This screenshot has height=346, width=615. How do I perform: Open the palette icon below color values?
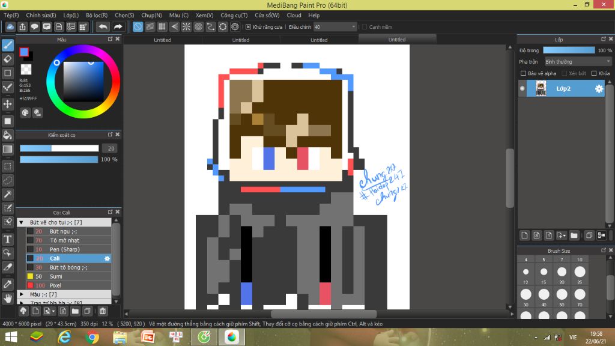(x=25, y=113)
